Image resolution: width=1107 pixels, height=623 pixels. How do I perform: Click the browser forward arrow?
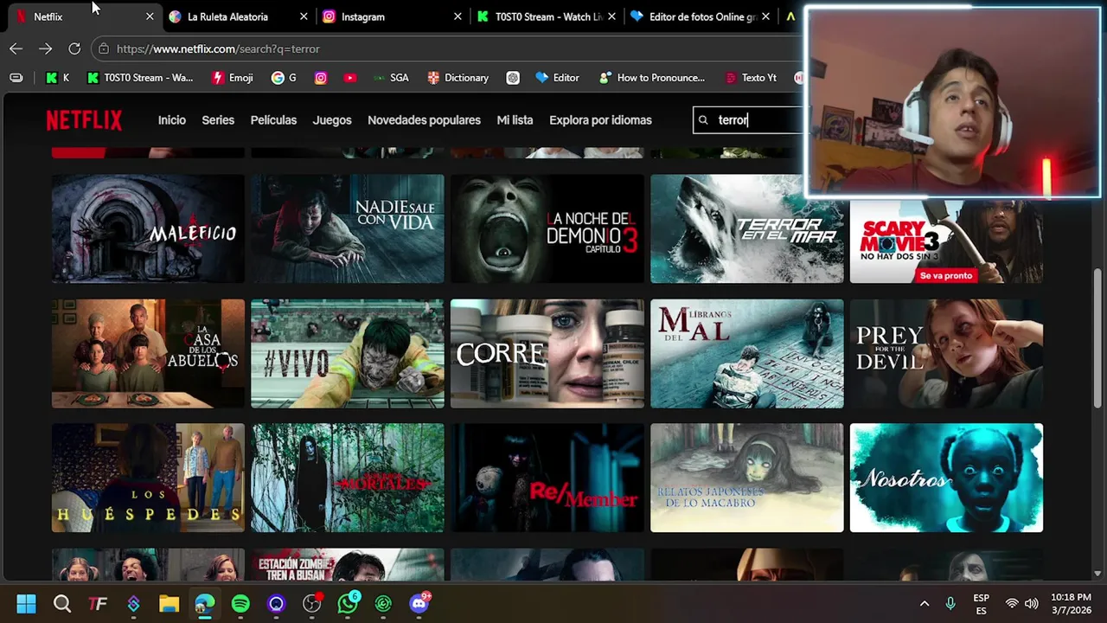pyautogui.click(x=46, y=49)
